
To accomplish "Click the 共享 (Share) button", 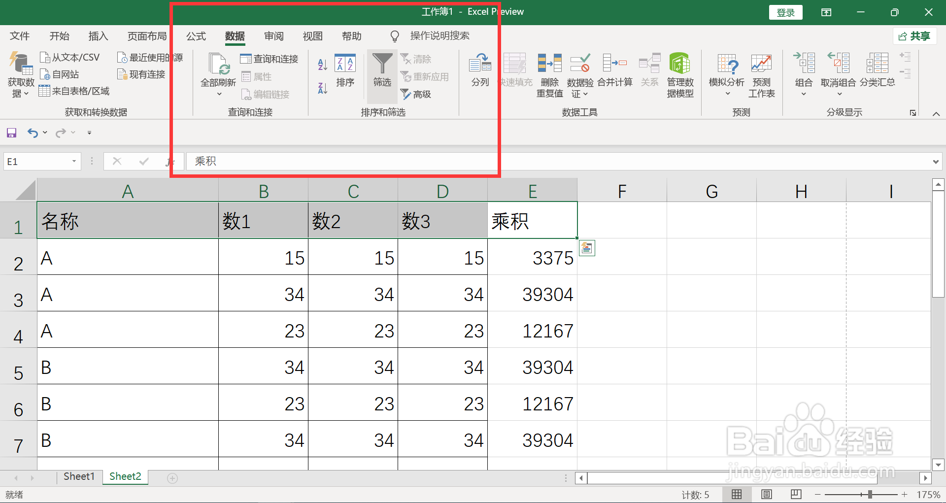I will (914, 36).
